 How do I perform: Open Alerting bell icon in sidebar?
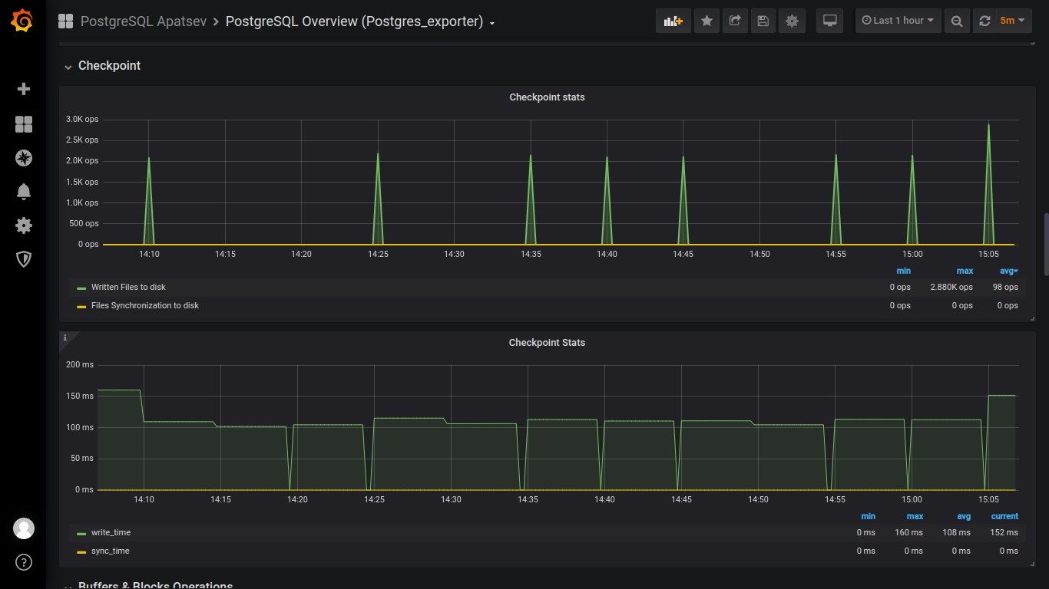(24, 192)
